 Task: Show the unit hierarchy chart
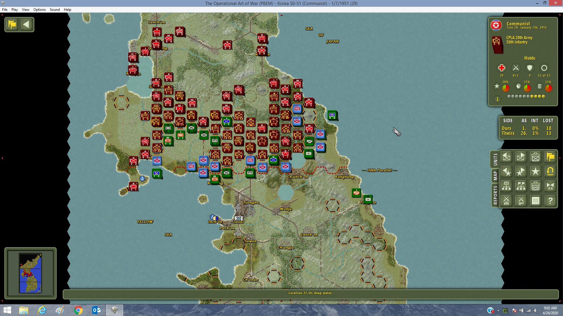tap(506, 186)
